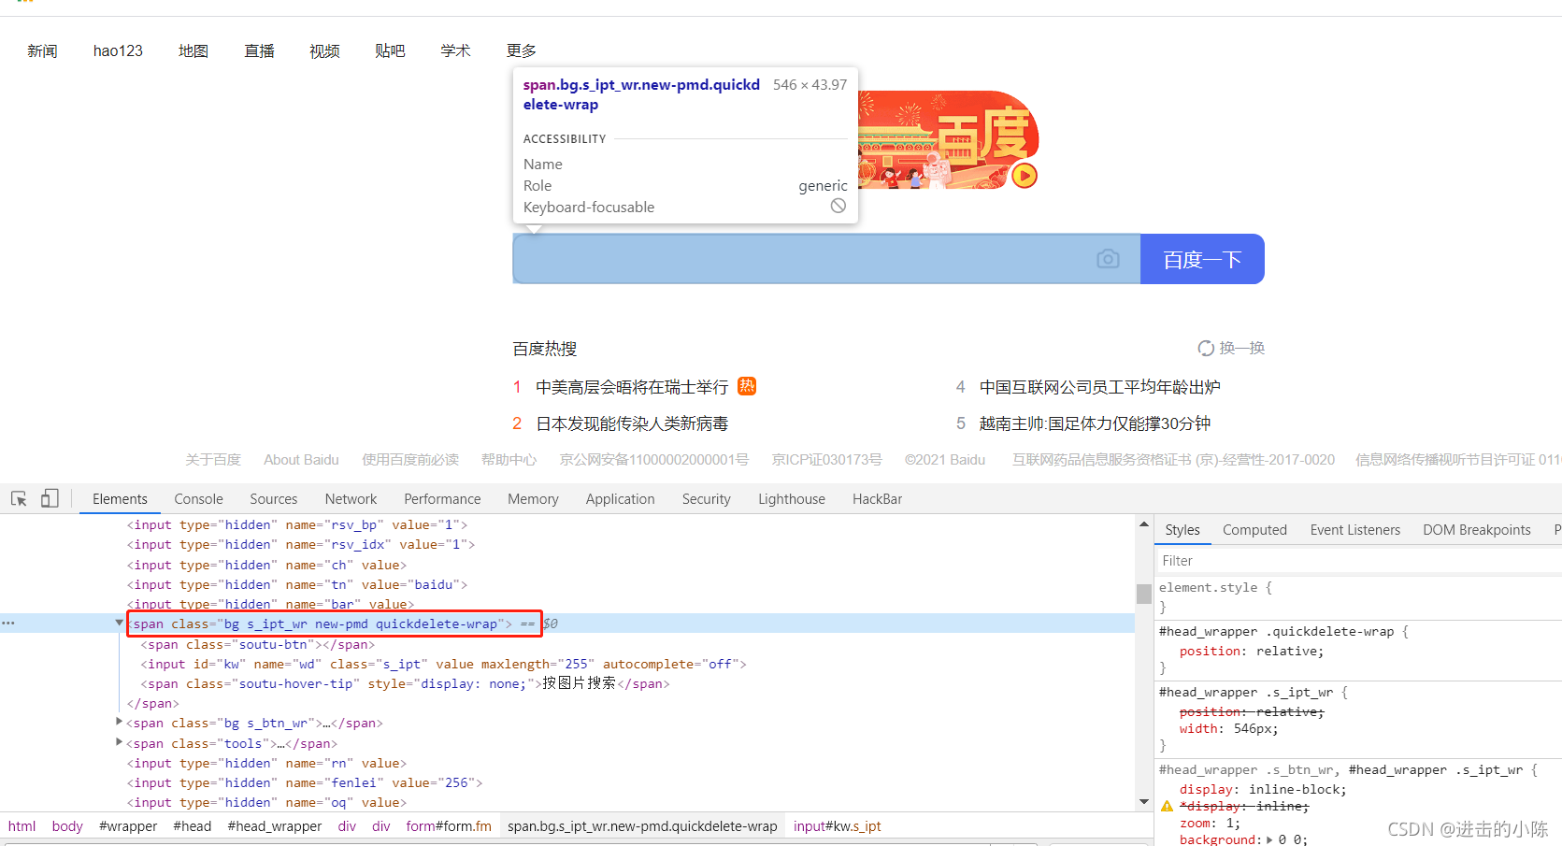Open the hao123 navigation link
This screenshot has height=846, width=1562.
click(x=118, y=50)
